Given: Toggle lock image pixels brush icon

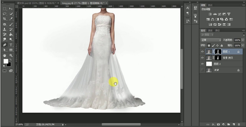Looking at the screenshot, I should tap(213, 45).
